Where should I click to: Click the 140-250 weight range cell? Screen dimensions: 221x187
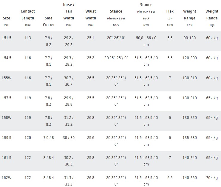tap(190, 177)
